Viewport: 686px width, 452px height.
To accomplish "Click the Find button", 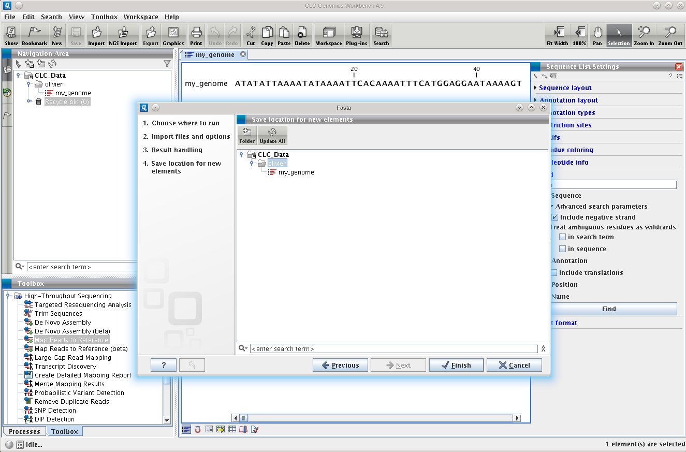I will point(609,309).
